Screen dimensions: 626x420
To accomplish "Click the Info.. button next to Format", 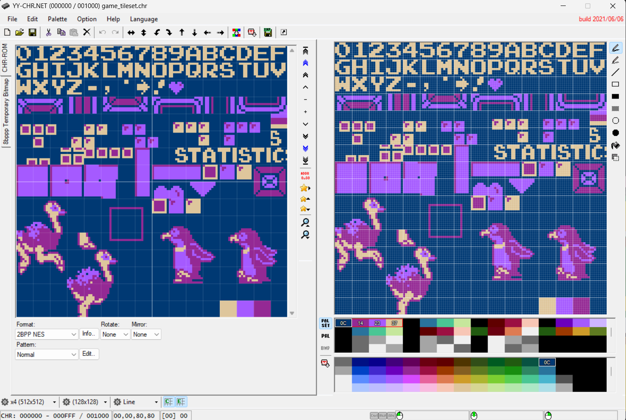I will (x=89, y=334).
